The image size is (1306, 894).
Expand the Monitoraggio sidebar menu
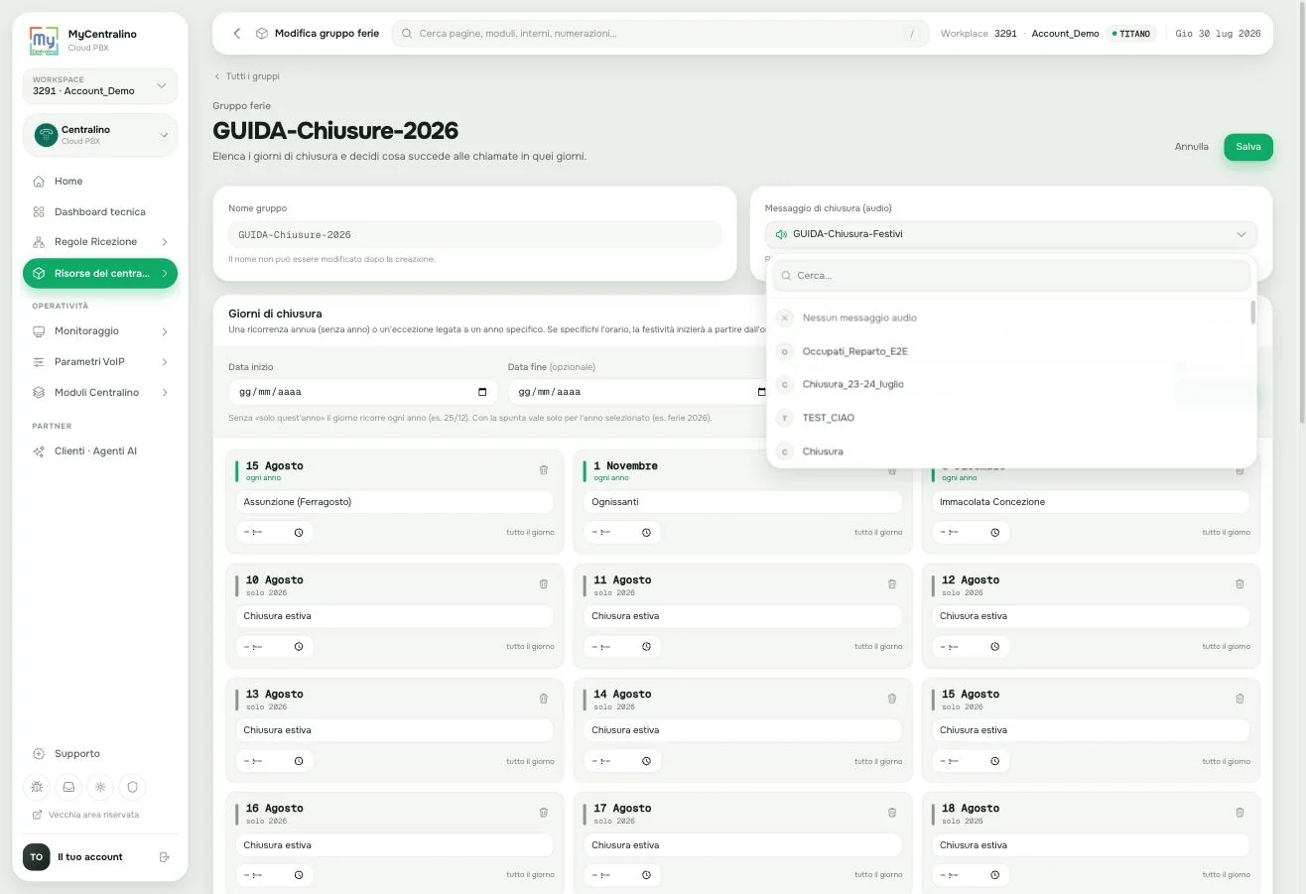tap(100, 331)
